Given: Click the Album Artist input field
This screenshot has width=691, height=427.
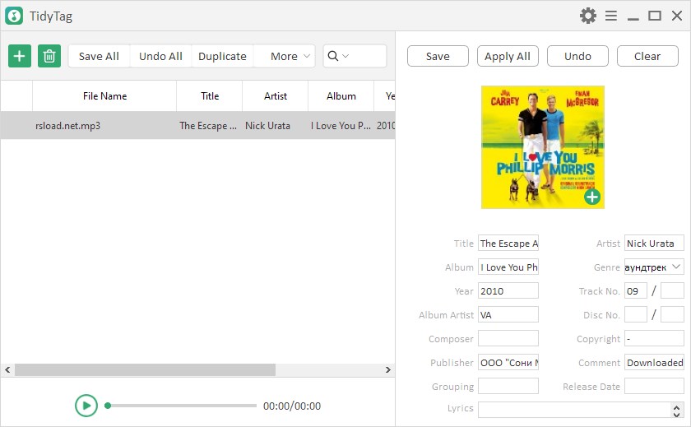Looking at the screenshot, I should (508, 314).
